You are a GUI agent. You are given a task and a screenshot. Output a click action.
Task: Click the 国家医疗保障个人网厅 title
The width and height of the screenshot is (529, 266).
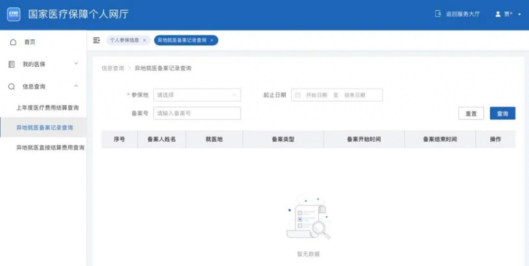79,14
